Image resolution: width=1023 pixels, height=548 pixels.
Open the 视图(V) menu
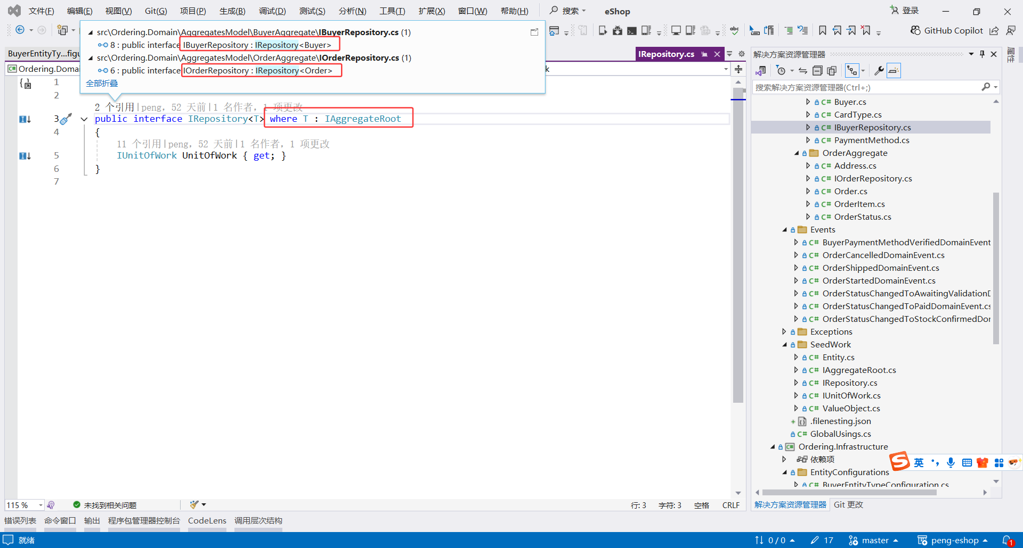tap(118, 11)
